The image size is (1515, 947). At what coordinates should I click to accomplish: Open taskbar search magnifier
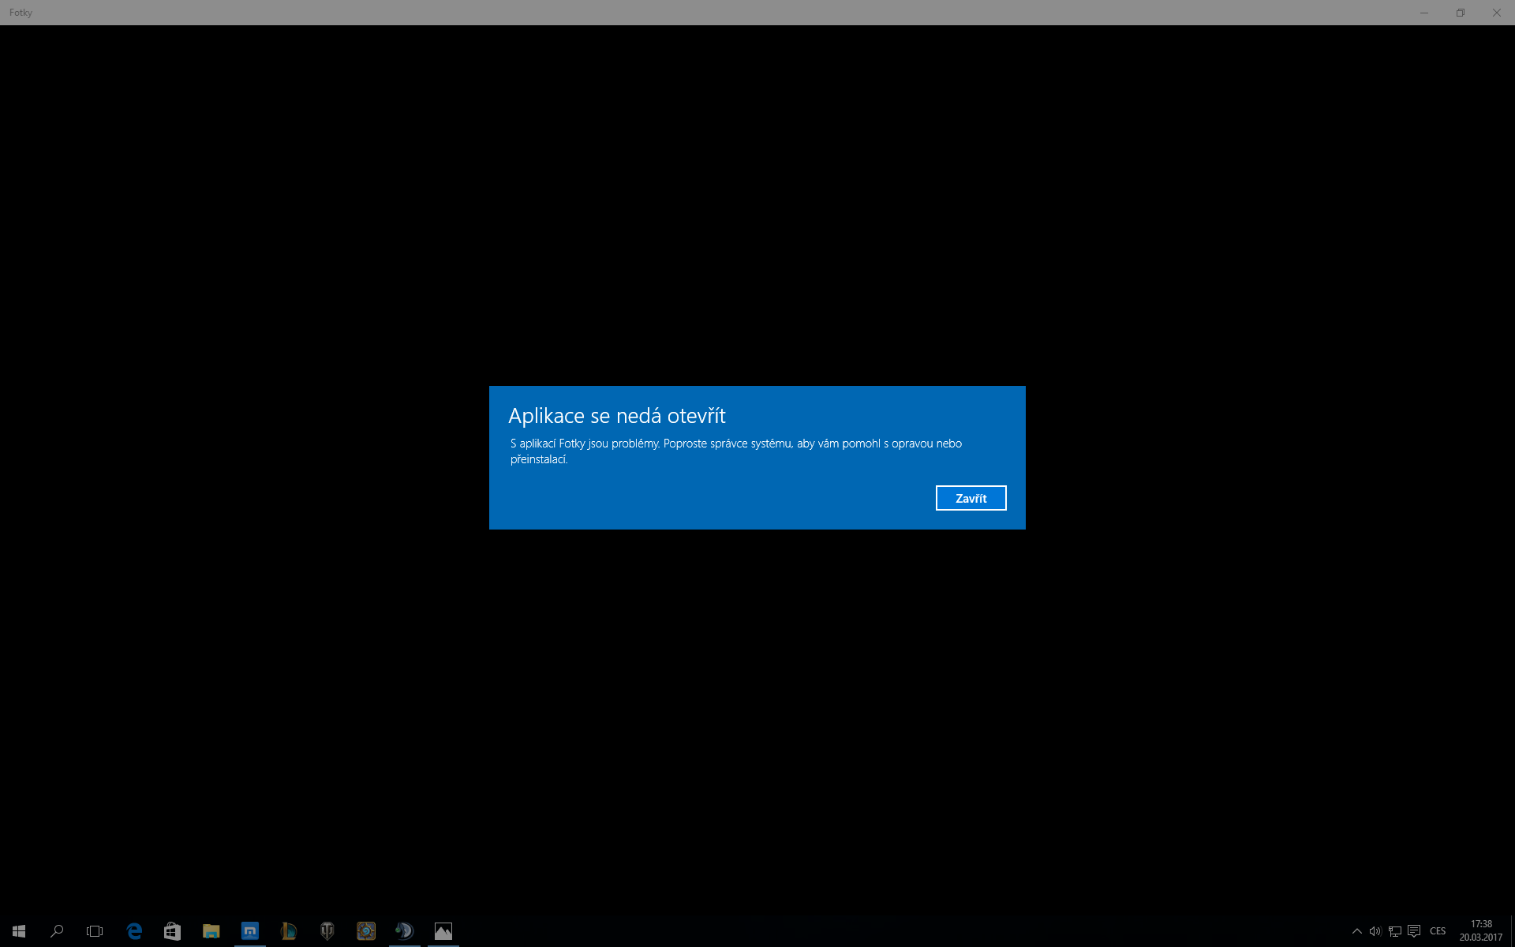57,931
